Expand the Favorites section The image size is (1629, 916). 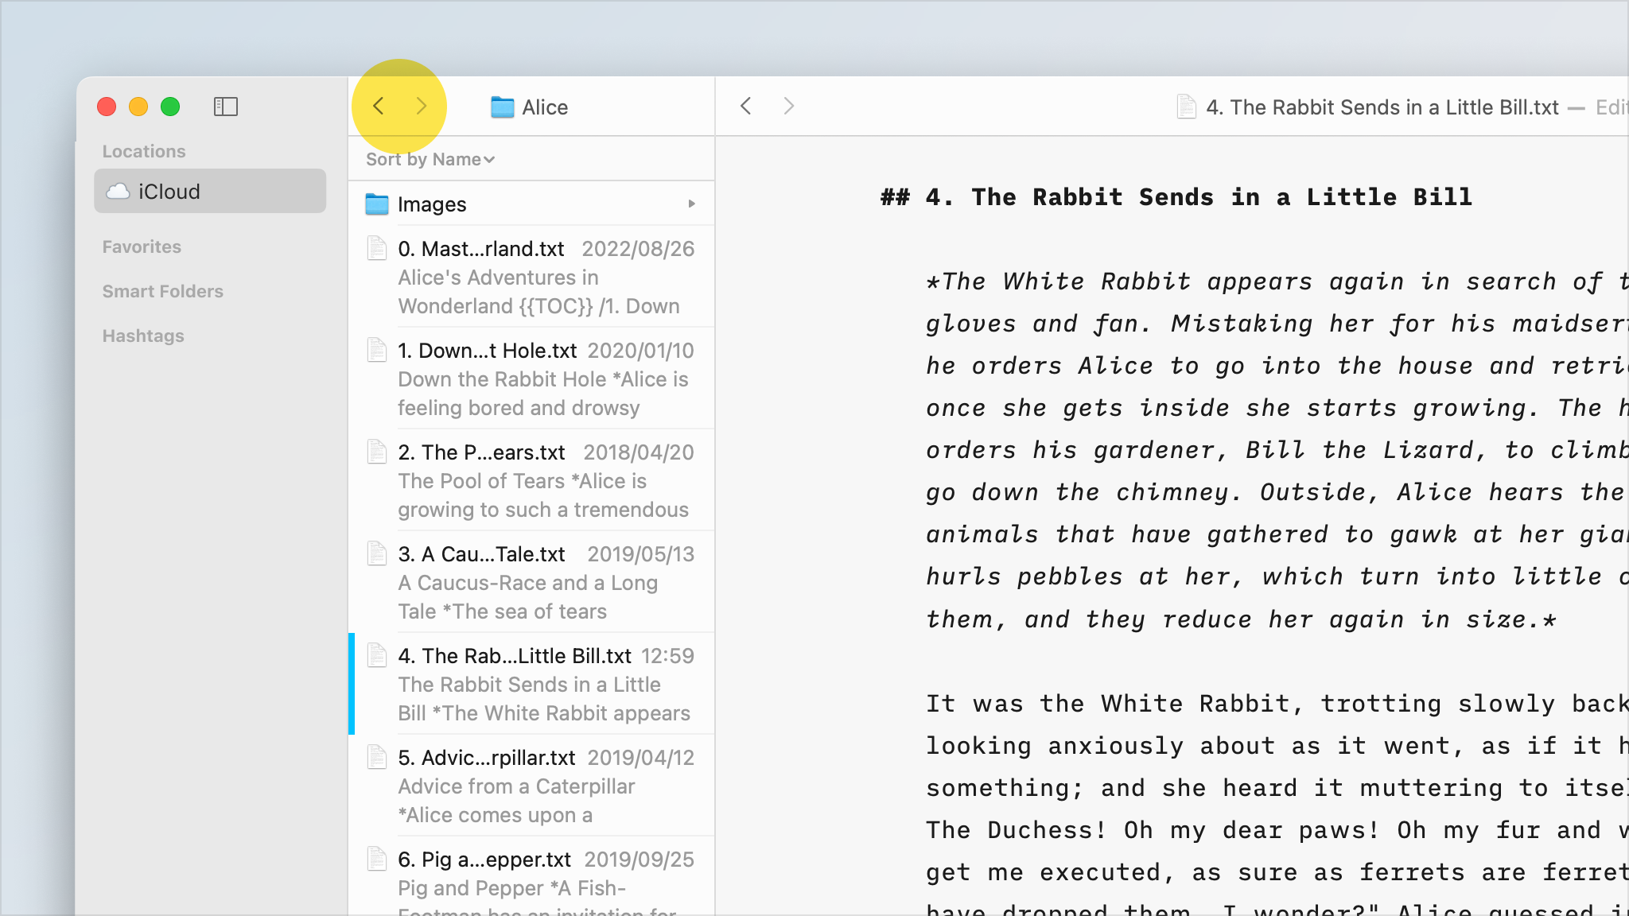click(142, 246)
